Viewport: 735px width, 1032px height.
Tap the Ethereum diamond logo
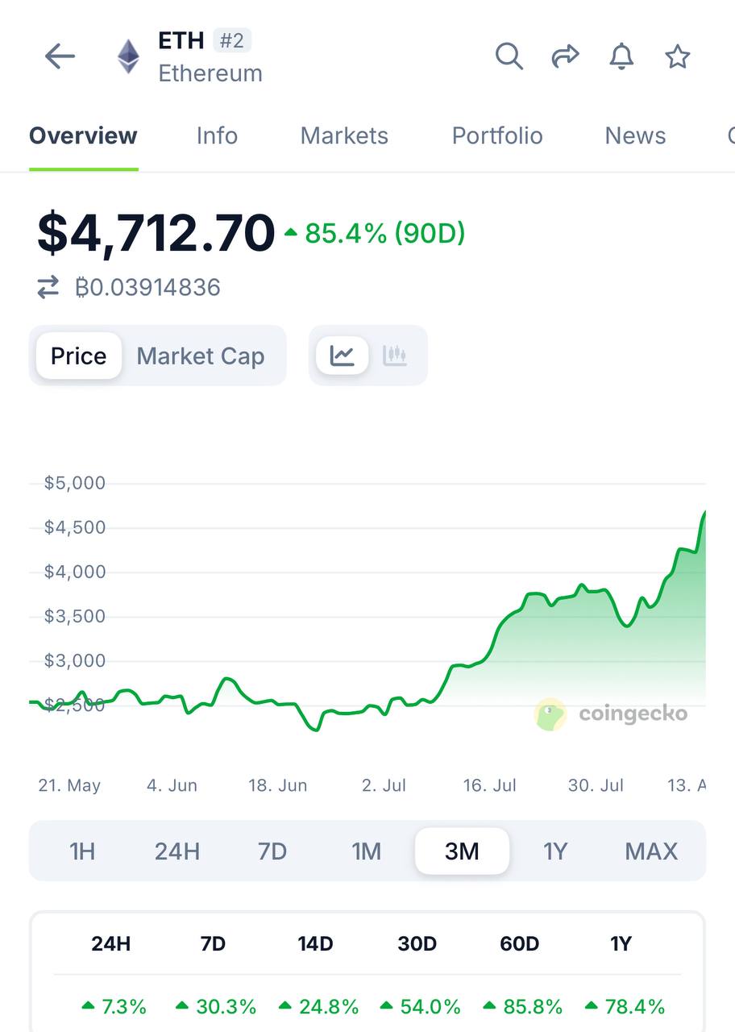[128, 56]
